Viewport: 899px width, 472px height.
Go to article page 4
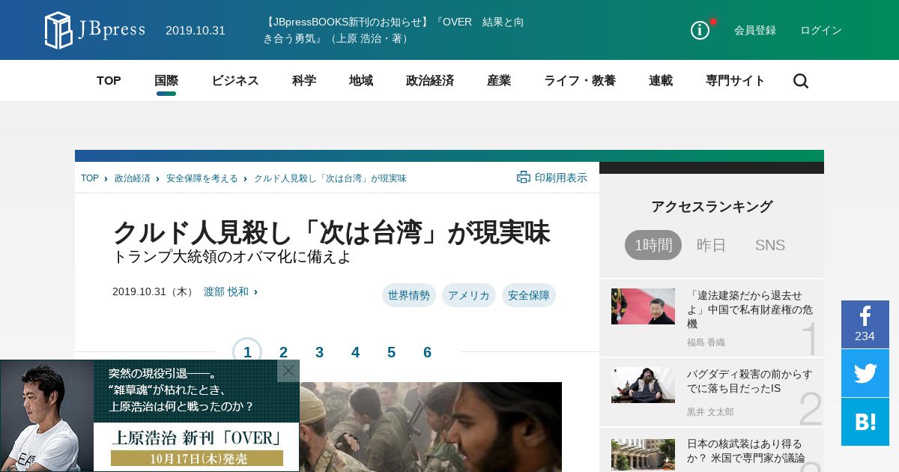355,352
